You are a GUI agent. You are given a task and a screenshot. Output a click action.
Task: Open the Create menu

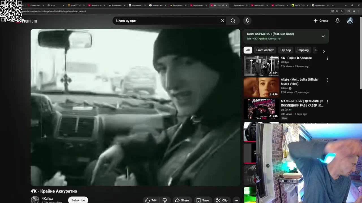tap(321, 21)
